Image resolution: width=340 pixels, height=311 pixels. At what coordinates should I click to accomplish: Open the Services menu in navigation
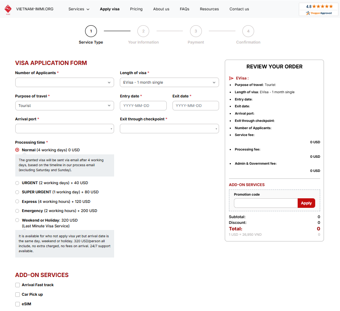[x=79, y=9]
